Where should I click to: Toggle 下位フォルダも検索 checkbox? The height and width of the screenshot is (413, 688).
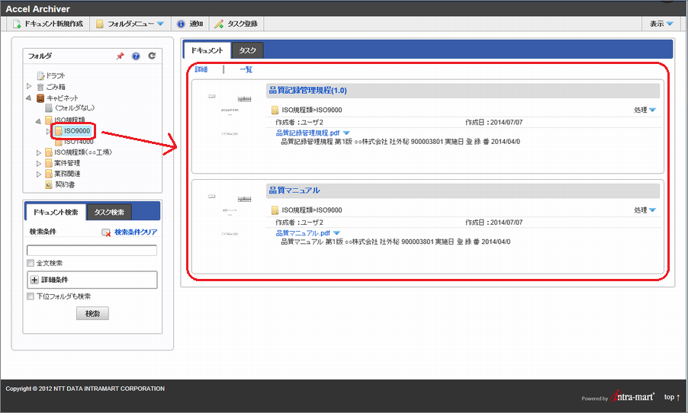pos(31,296)
